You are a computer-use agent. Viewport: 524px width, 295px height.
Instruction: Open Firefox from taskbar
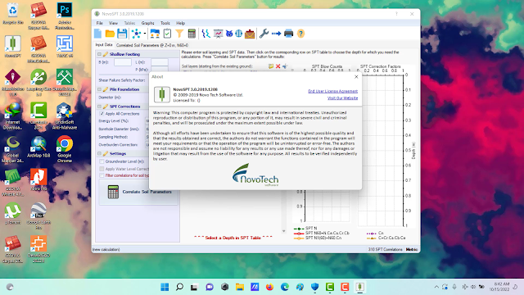click(269, 287)
